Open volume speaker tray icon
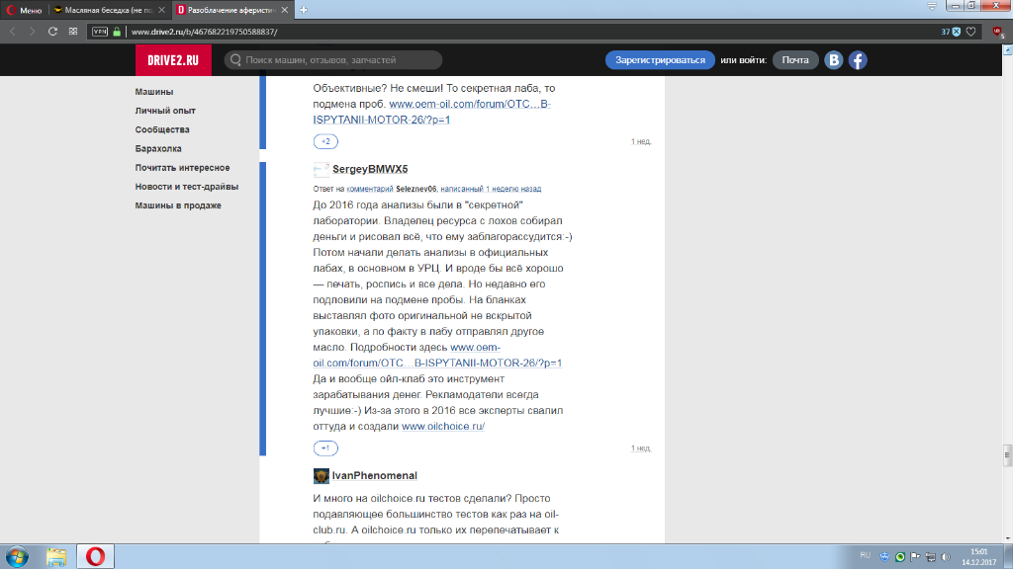Screen dimensions: 1013x569 (x=947, y=557)
